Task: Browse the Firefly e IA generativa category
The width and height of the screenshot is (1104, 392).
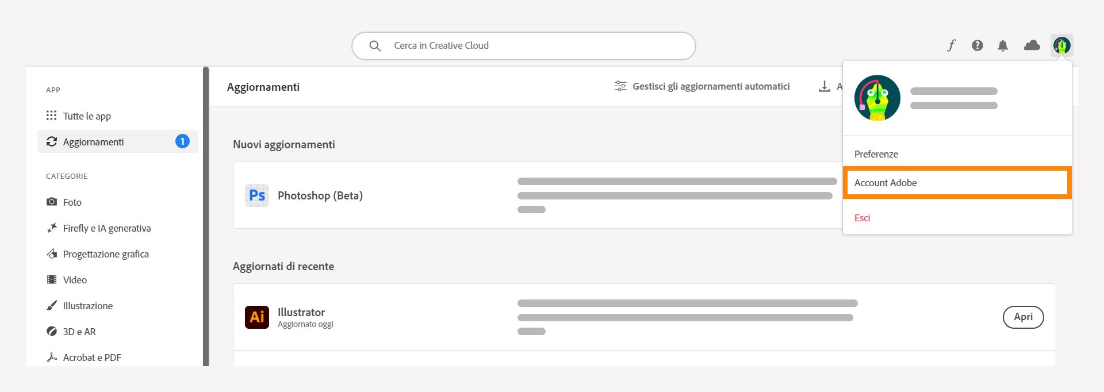Action: 107,228
